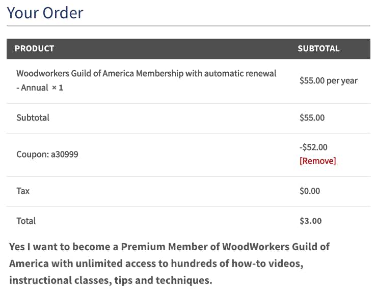The width and height of the screenshot is (376, 296).
Task: Click the red [Remove] coupon link
Action: 317,161
